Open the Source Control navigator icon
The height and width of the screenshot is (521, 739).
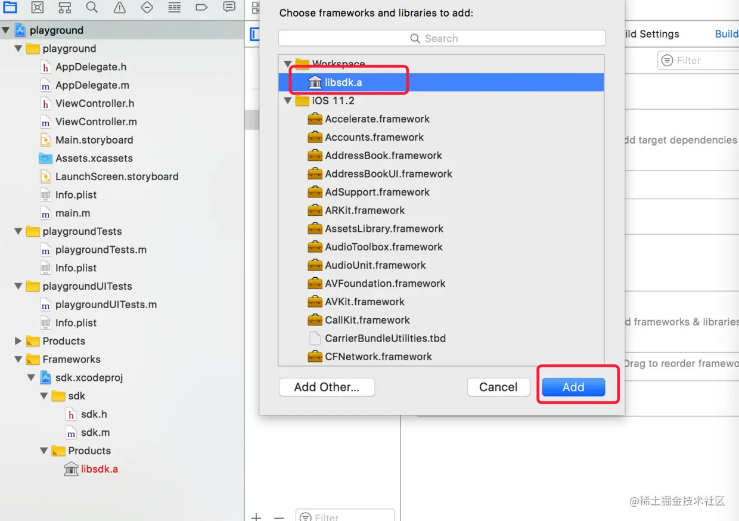point(37,7)
